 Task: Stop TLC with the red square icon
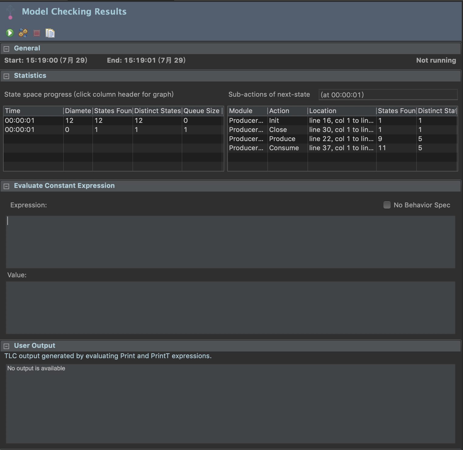point(37,33)
